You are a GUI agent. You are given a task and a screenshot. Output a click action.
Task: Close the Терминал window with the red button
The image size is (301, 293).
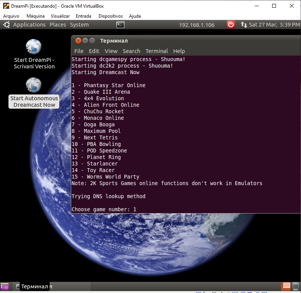coord(78,41)
